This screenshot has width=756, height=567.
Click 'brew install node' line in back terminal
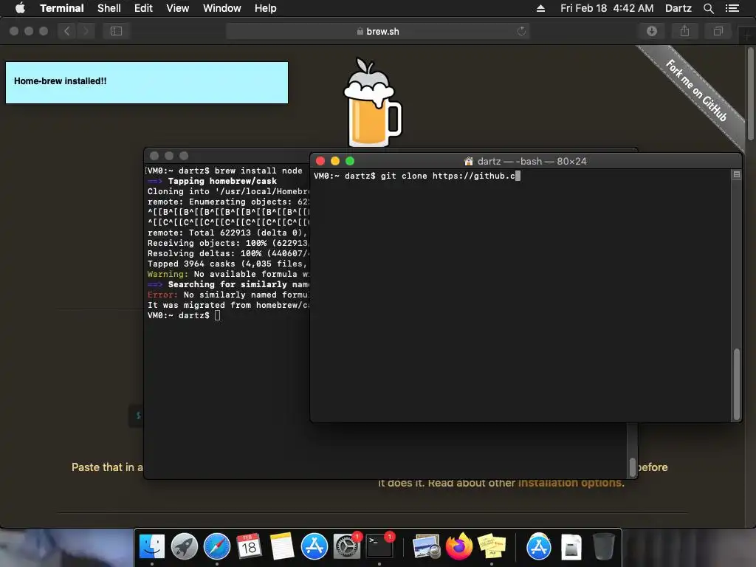(224, 171)
